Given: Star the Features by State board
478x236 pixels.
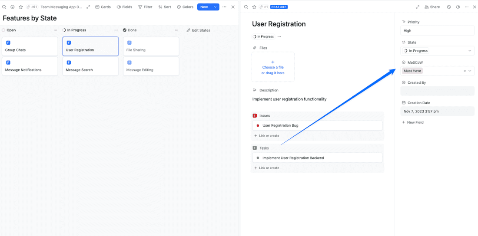Looking at the screenshot, I should click(x=21, y=7).
